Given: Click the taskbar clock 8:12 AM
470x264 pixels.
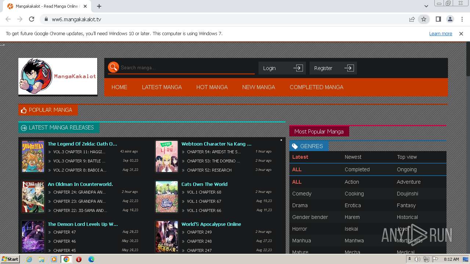Looking at the screenshot, I should point(451,259).
